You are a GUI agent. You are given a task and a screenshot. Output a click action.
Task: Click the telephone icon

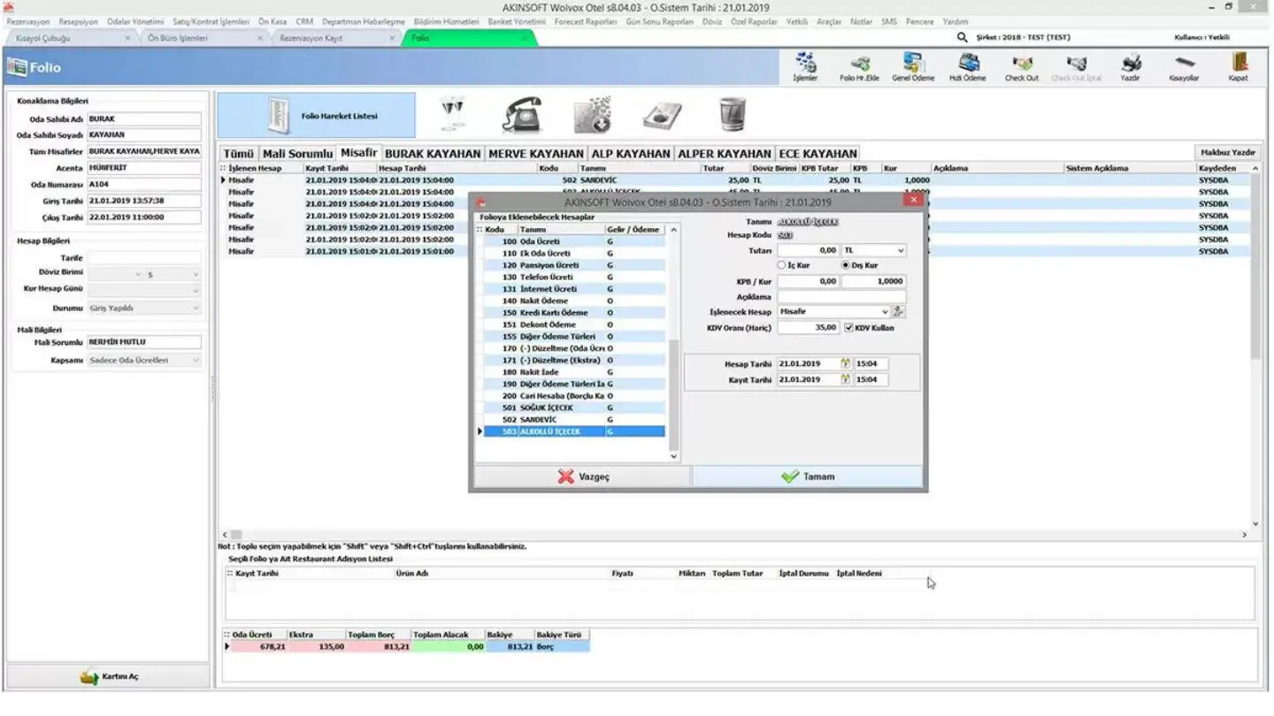pos(522,115)
